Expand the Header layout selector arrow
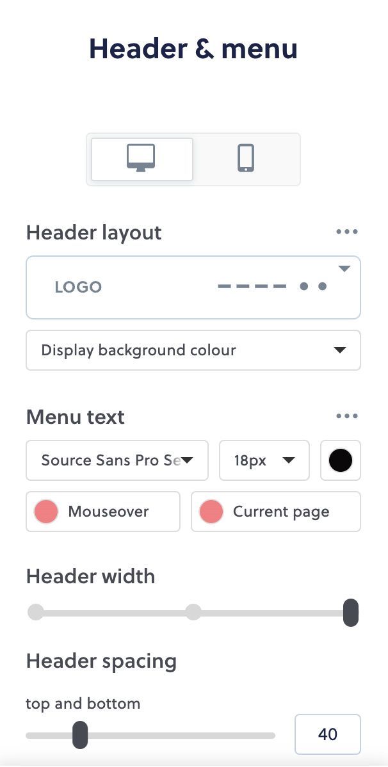Viewport: 388px width, 767px height. (x=344, y=268)
